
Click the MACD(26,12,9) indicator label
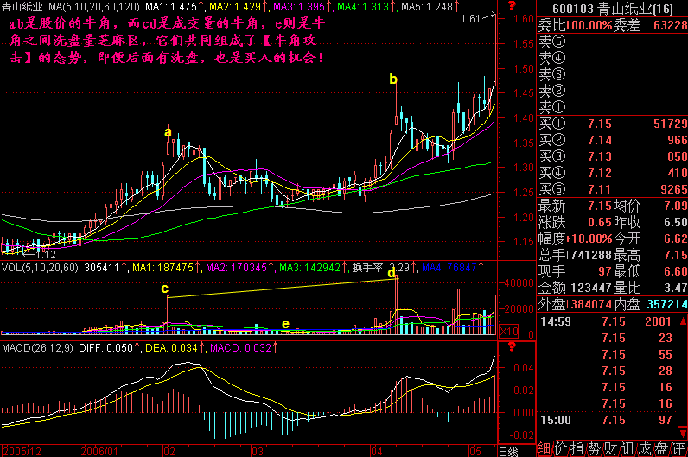click(41, 347)
